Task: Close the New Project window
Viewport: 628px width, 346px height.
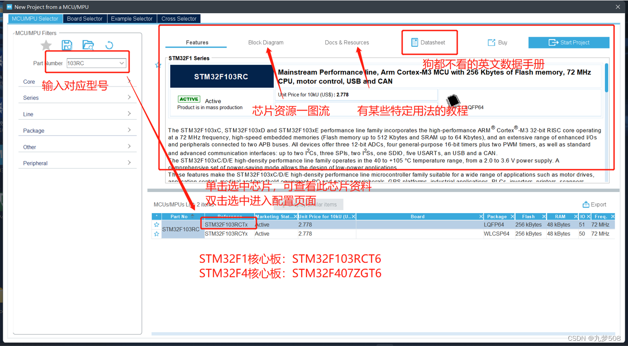Action: click(618, 7)
